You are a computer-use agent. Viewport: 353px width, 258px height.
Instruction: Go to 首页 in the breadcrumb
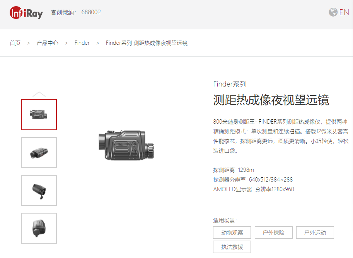(x=15, y=43)
